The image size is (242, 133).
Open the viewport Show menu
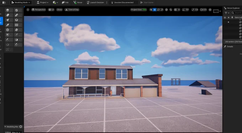(59, 10)
